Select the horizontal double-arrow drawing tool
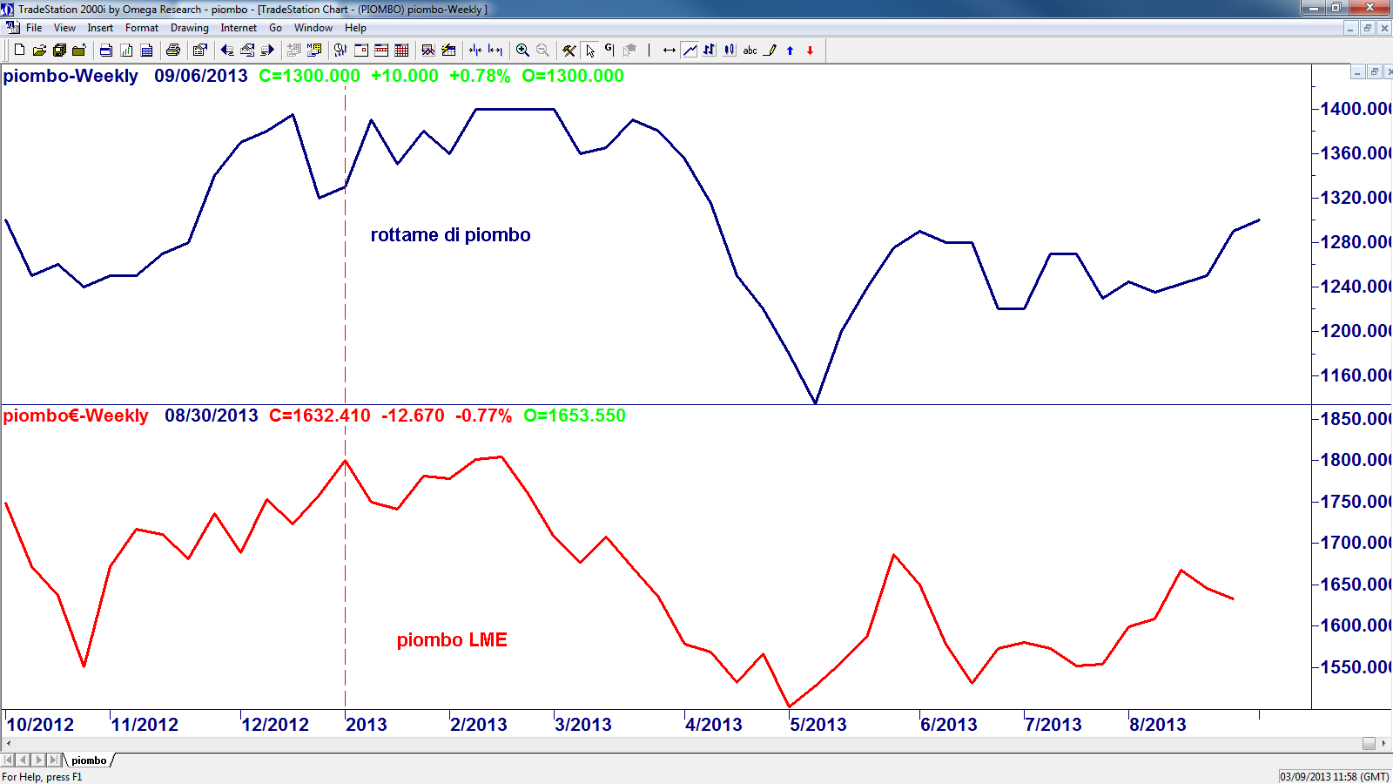 [669, 50]
